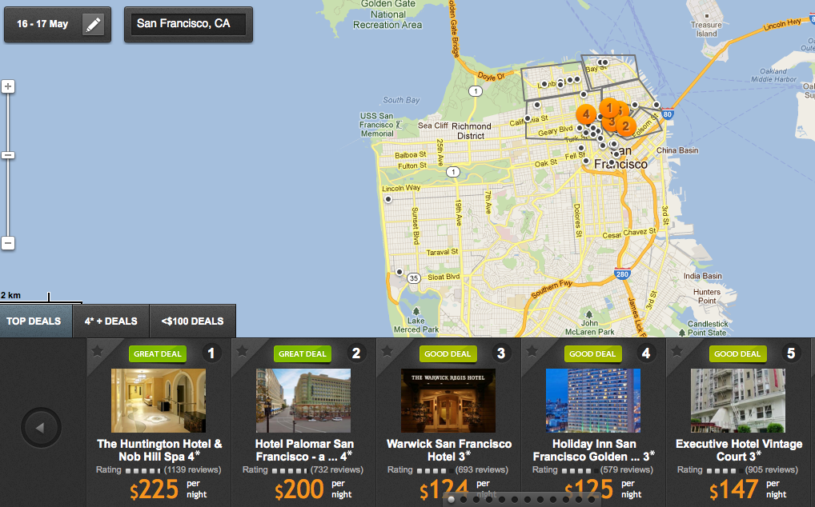Click the (1139 reviews) text
This screenshot has width=815, height=507.
(192, 469)
